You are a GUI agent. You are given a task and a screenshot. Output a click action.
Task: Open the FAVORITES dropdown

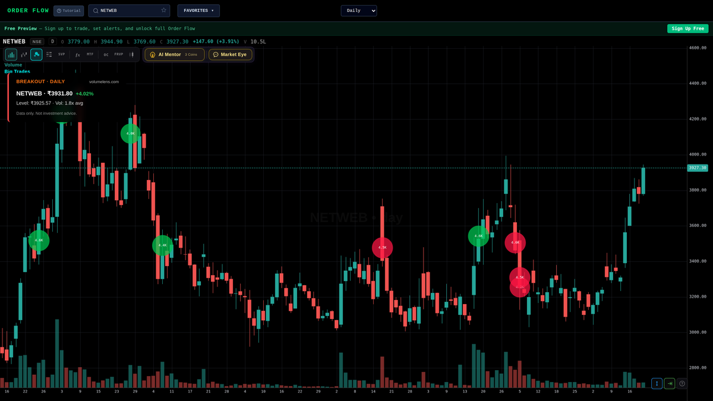[x=198, y=10]
